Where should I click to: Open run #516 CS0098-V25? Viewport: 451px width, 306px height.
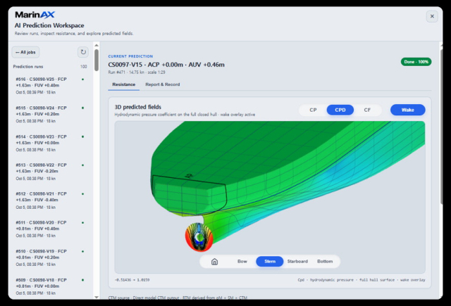(x=50, y=86)
